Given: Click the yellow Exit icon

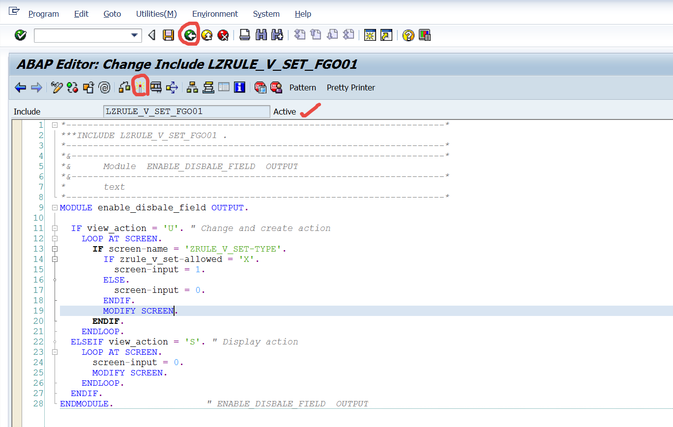Looking at the screenshot, I should [x=207, y=35].
